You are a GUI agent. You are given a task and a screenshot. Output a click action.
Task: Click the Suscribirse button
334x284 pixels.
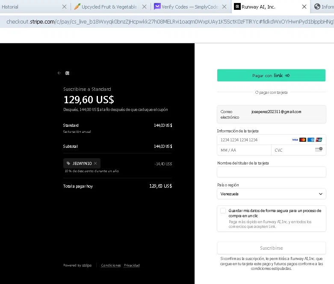[x=272, y=248]
